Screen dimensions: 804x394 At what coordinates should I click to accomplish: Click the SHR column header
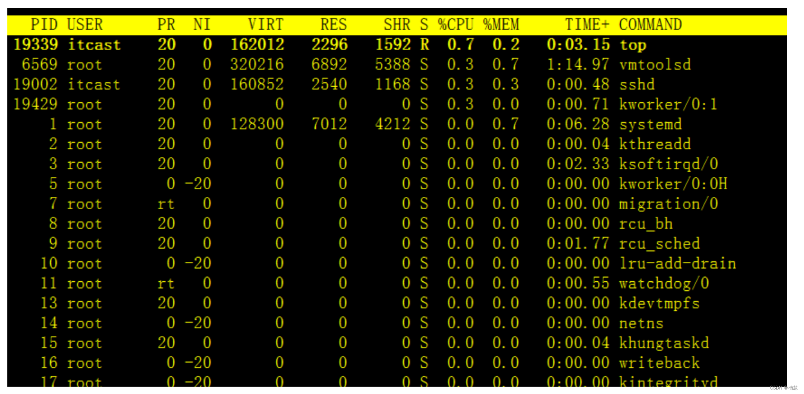(397, 24)
